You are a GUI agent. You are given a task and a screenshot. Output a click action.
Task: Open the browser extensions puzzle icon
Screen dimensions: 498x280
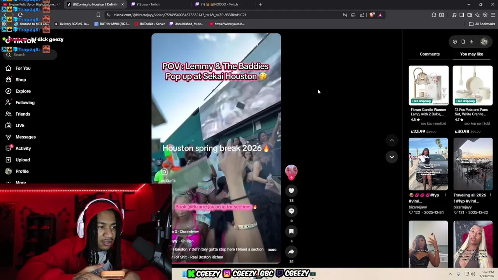434,15
